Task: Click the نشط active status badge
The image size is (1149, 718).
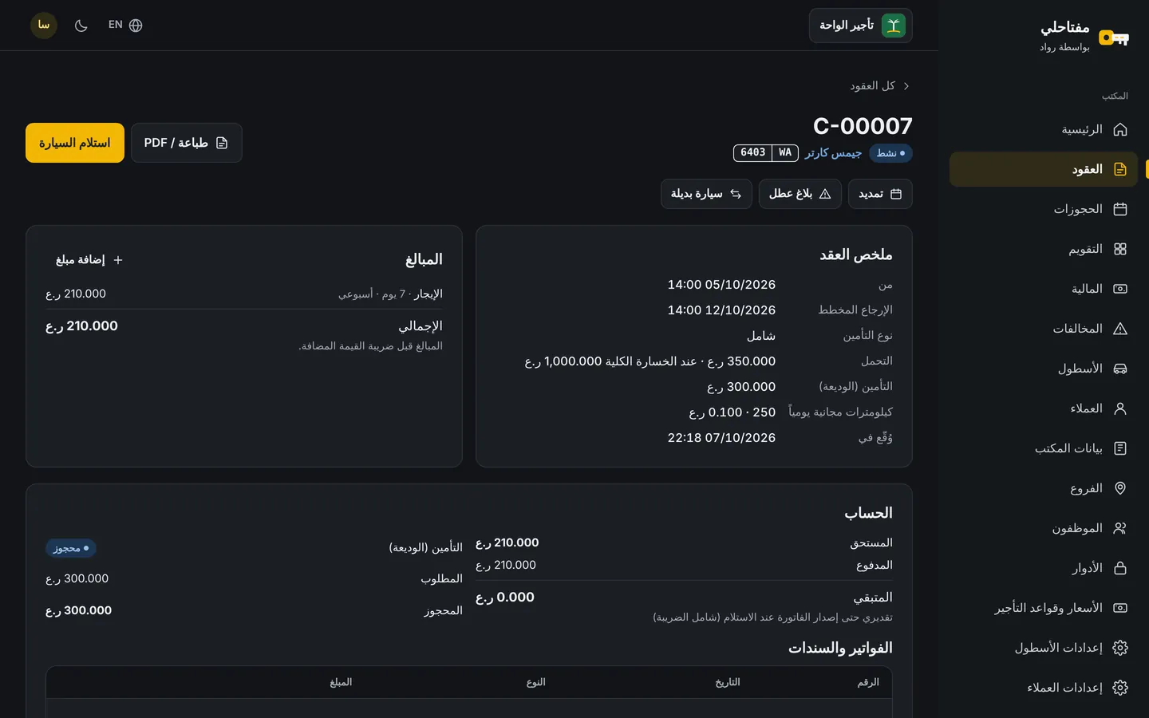Action: pos(890,153)
